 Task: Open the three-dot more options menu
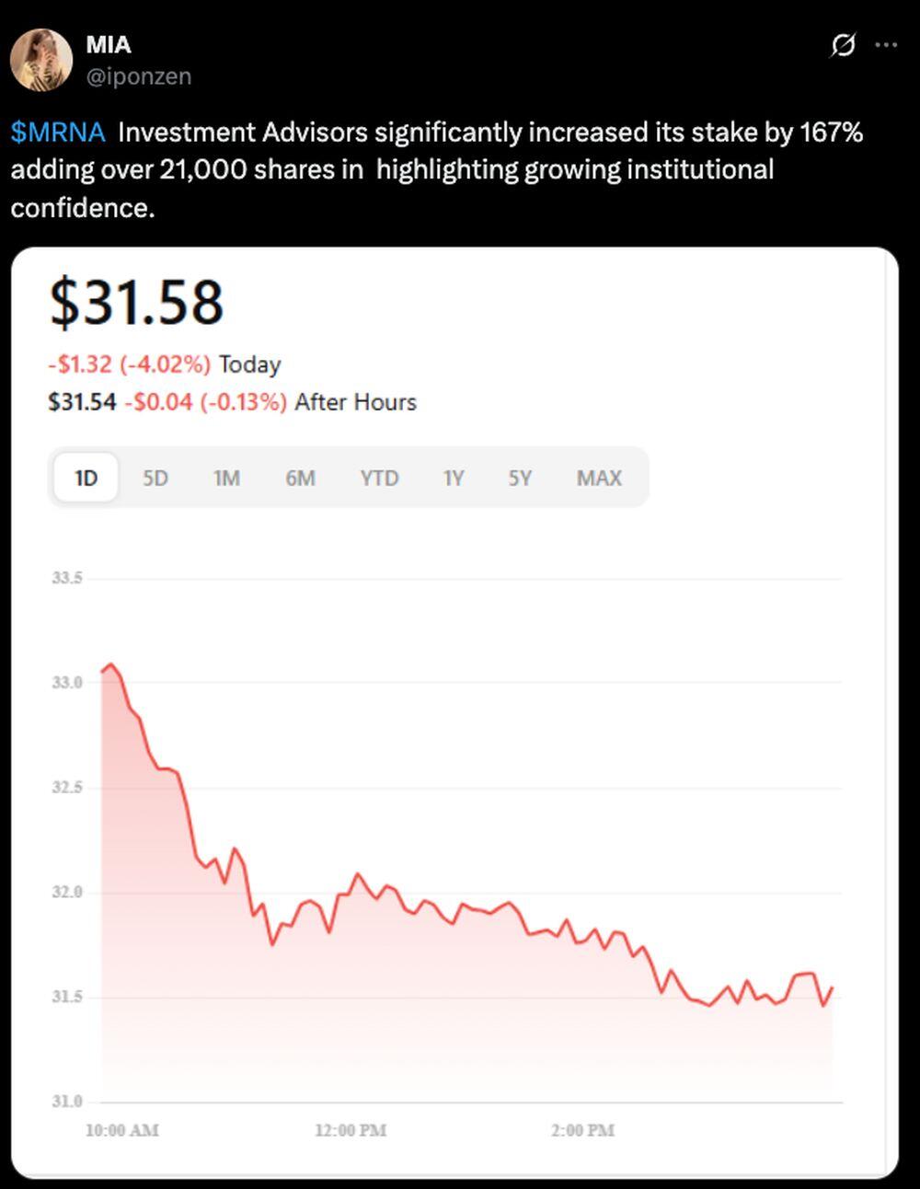(x=886, y=44)
